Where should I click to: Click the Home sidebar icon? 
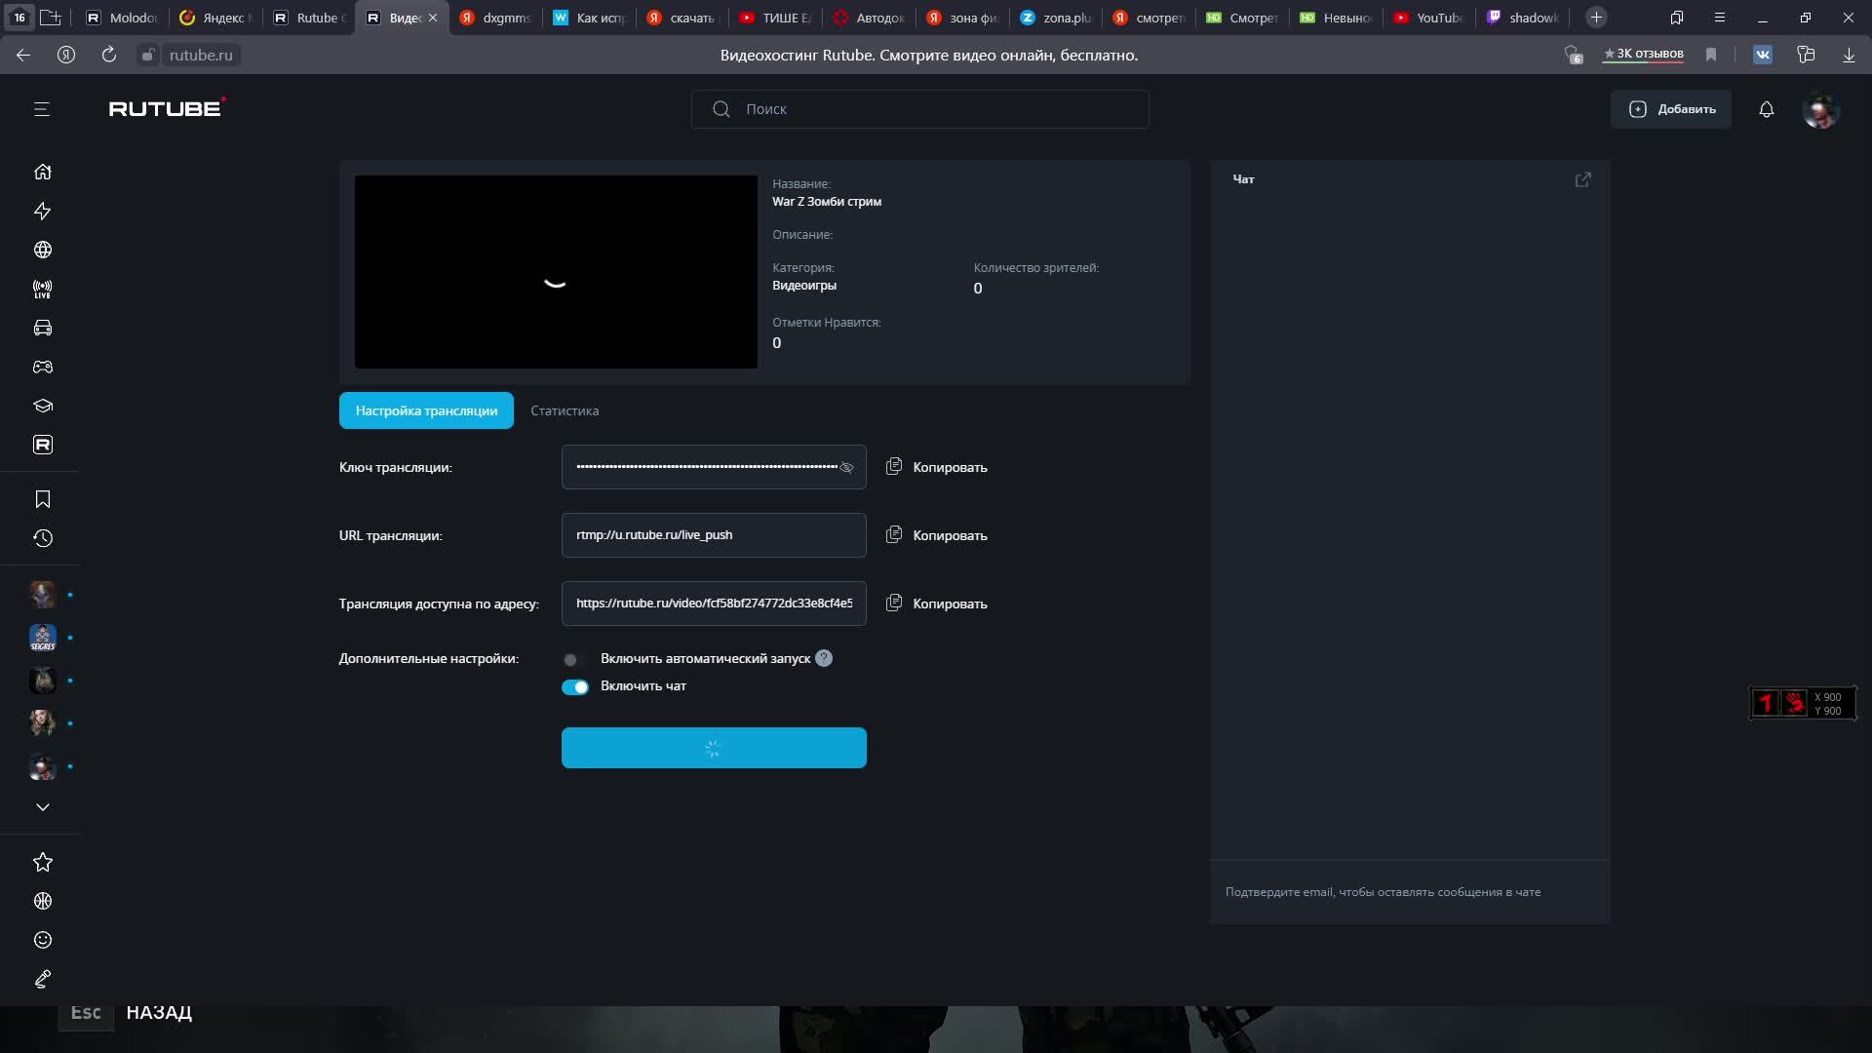42,172
